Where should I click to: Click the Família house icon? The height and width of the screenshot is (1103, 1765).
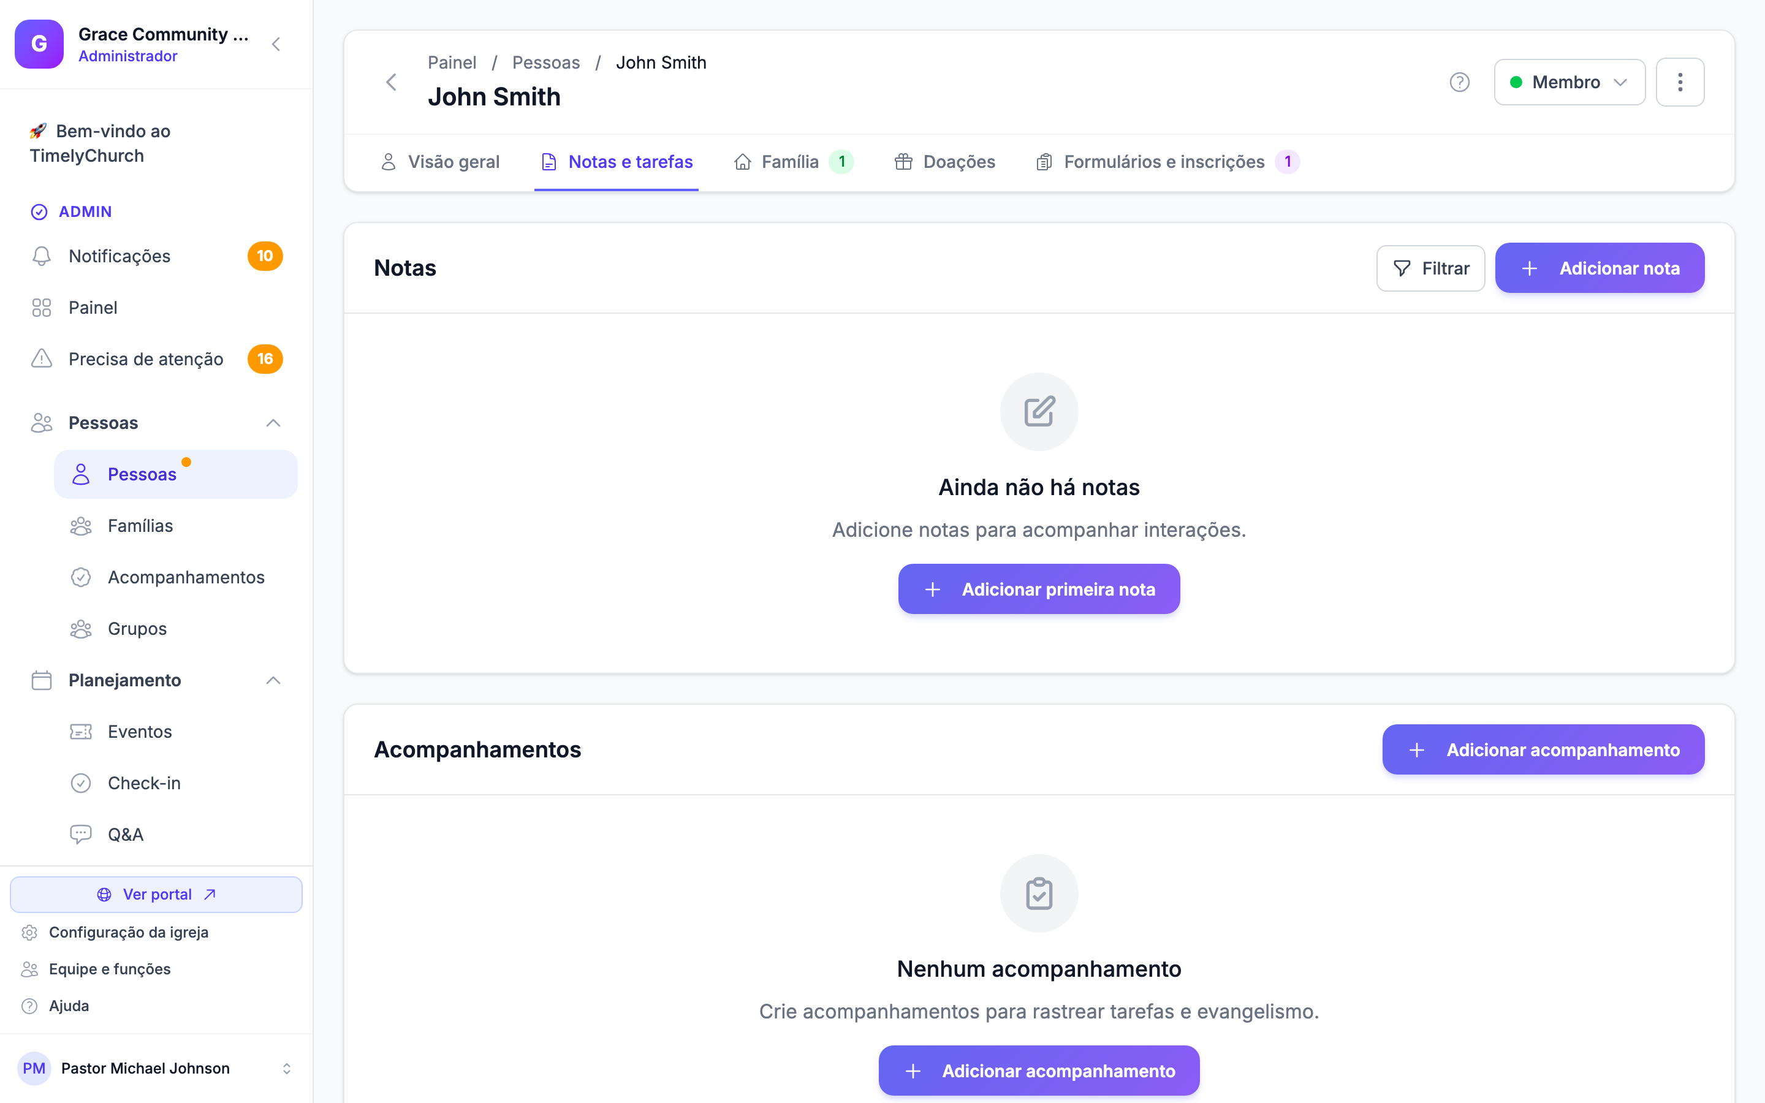click(742, 161)
